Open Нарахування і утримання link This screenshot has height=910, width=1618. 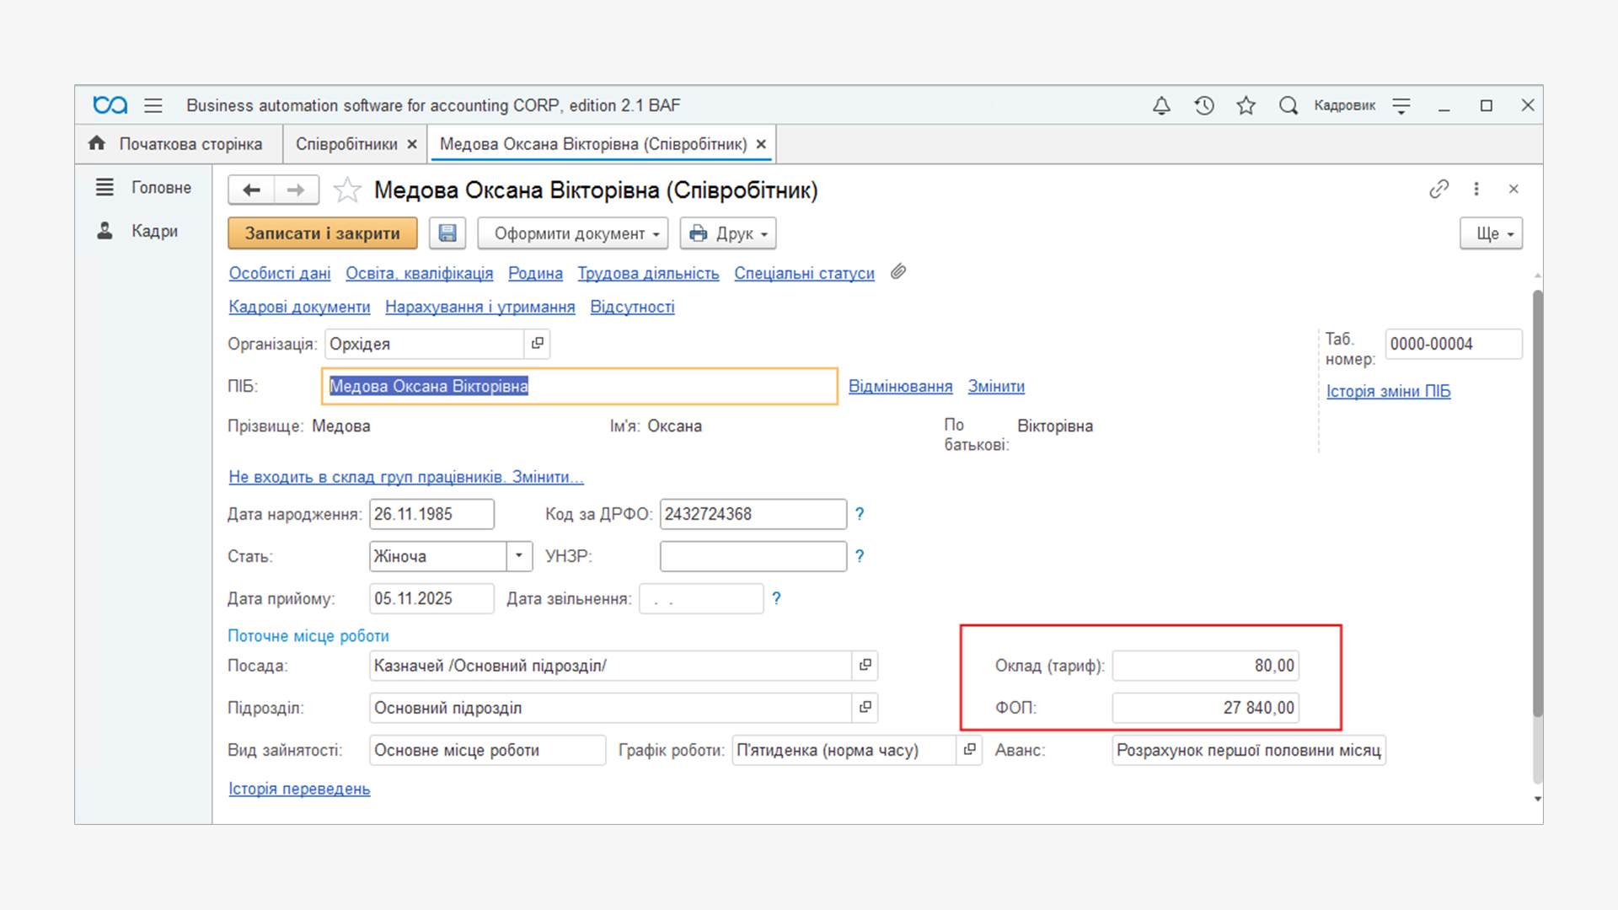click(480, 307)
